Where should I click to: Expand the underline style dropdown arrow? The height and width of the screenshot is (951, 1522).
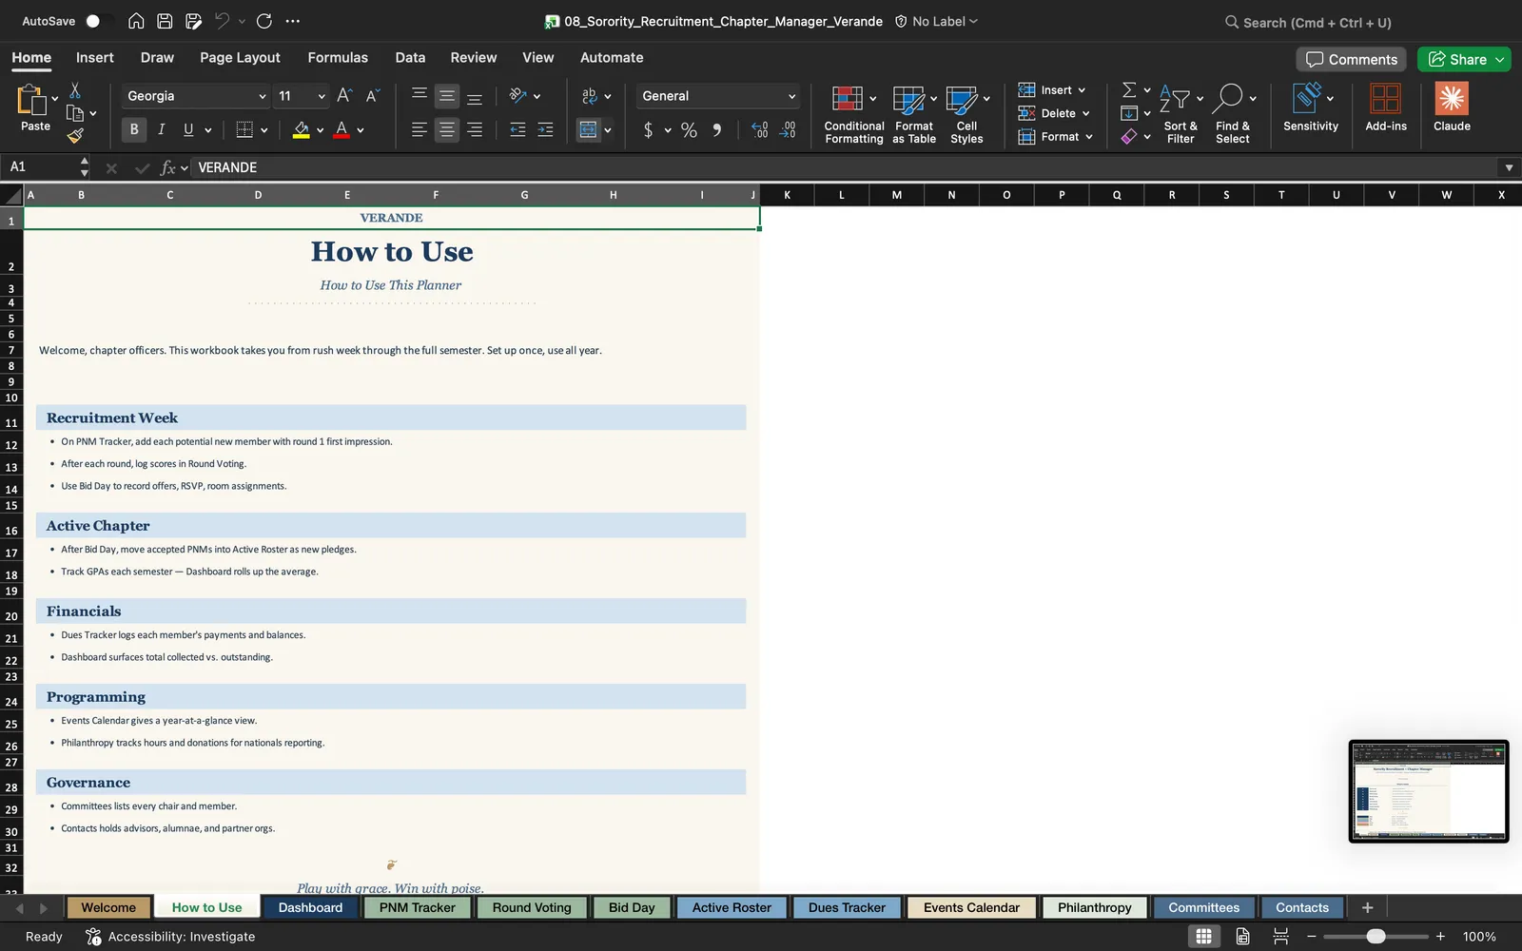207,130
